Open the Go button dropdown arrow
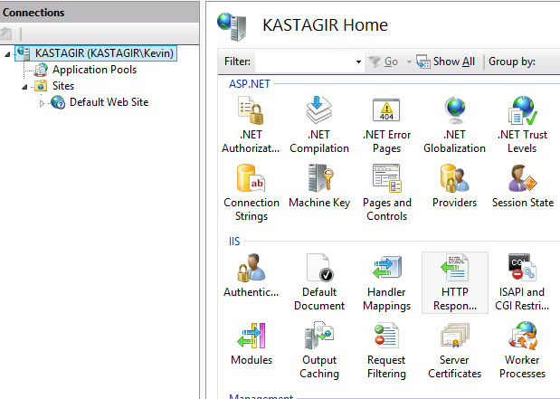 point(409,62)
